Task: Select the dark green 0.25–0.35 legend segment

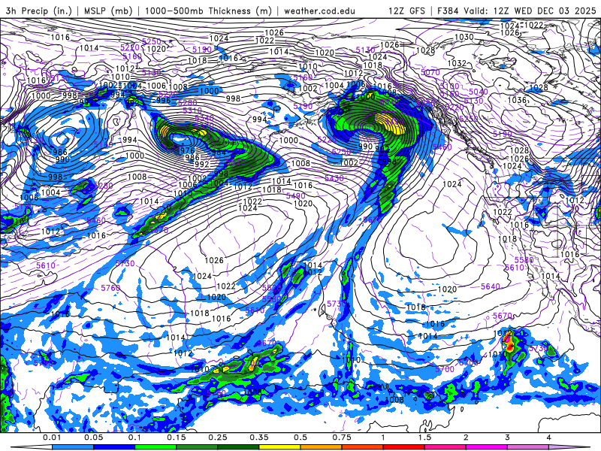Action: click(x=238, y=447)
